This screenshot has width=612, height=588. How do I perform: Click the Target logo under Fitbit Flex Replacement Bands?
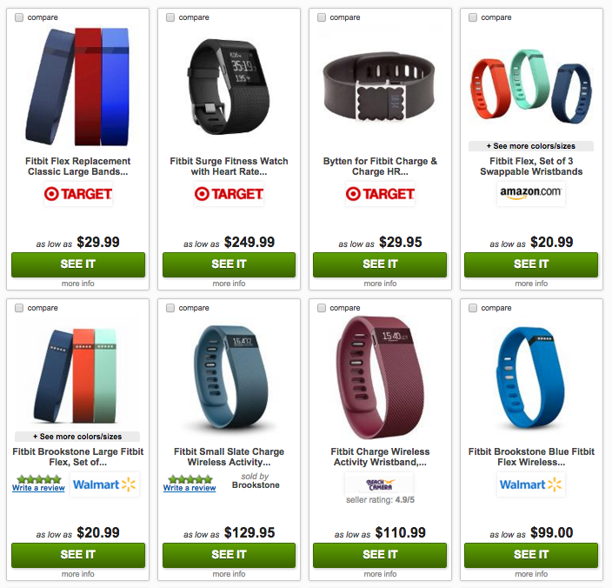click(x=78, y=194)
